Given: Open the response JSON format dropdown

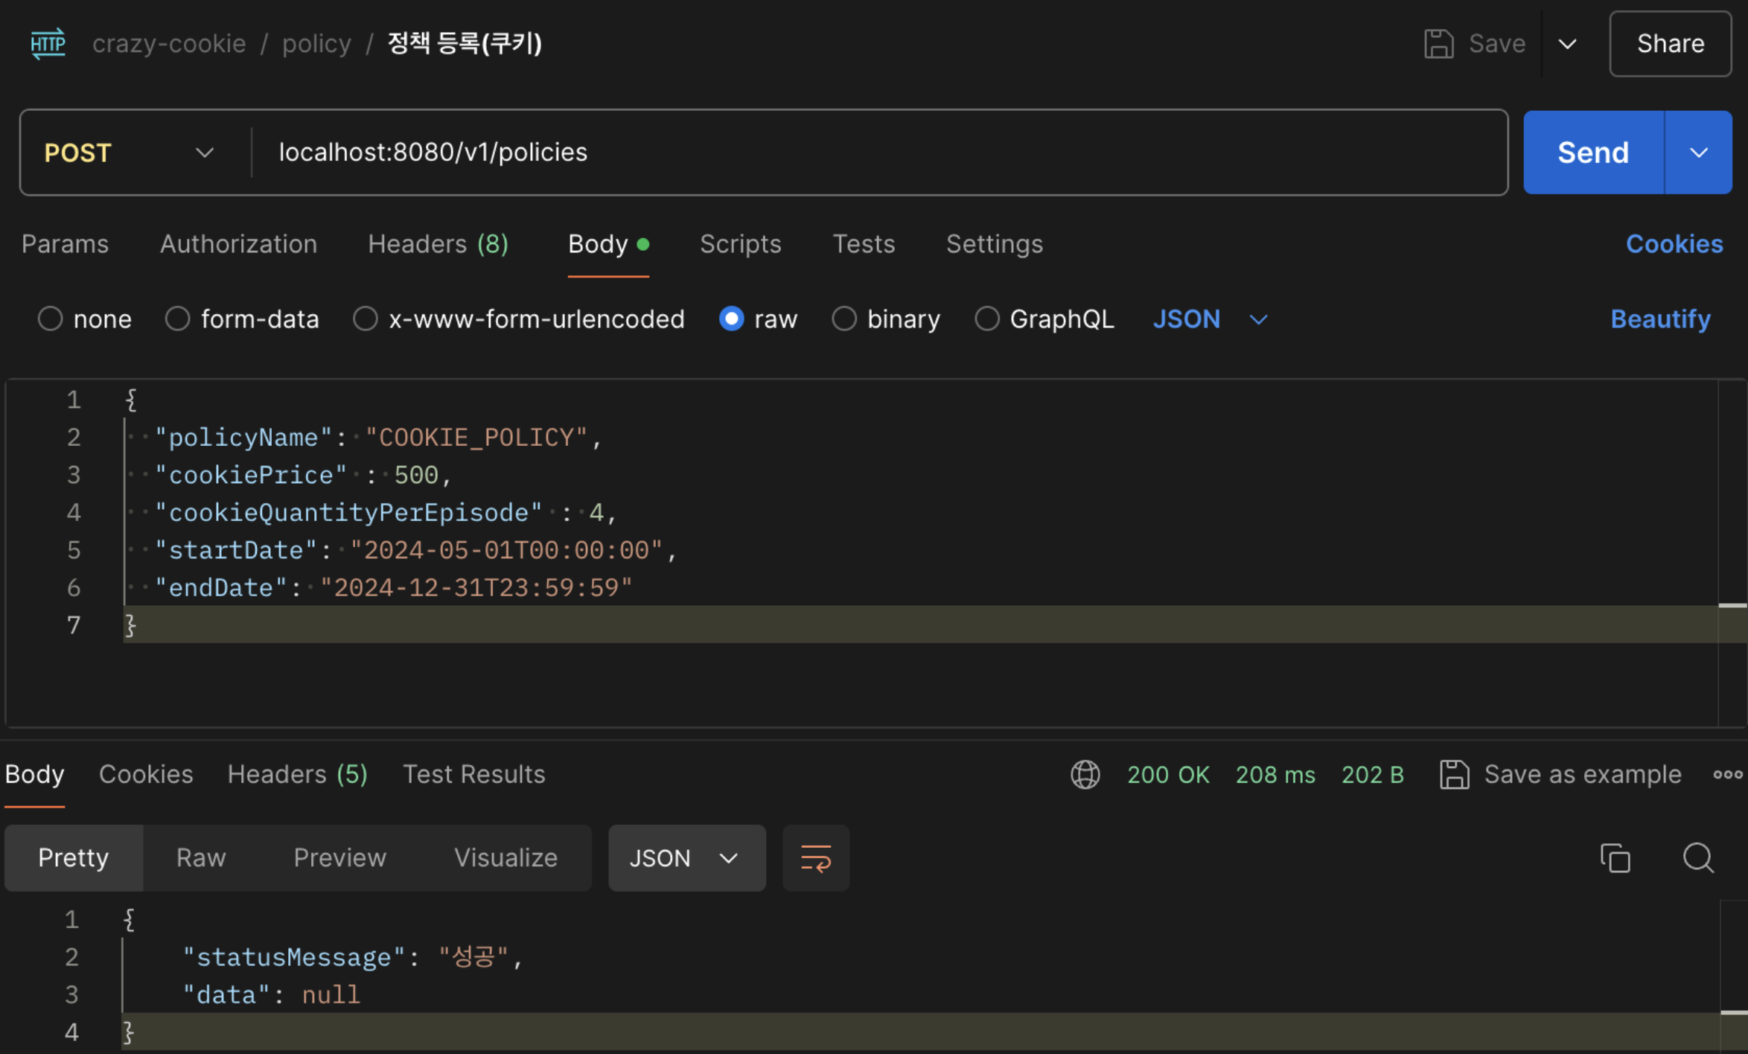Looking at the screenshot, I should pyautogui.click(x=686, y=857).
